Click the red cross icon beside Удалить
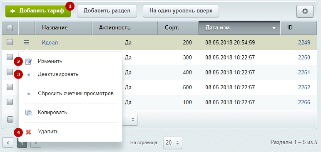 point(28,132)
